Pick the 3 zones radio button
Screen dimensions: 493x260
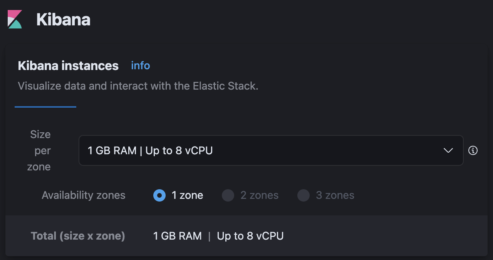[304, 195]
